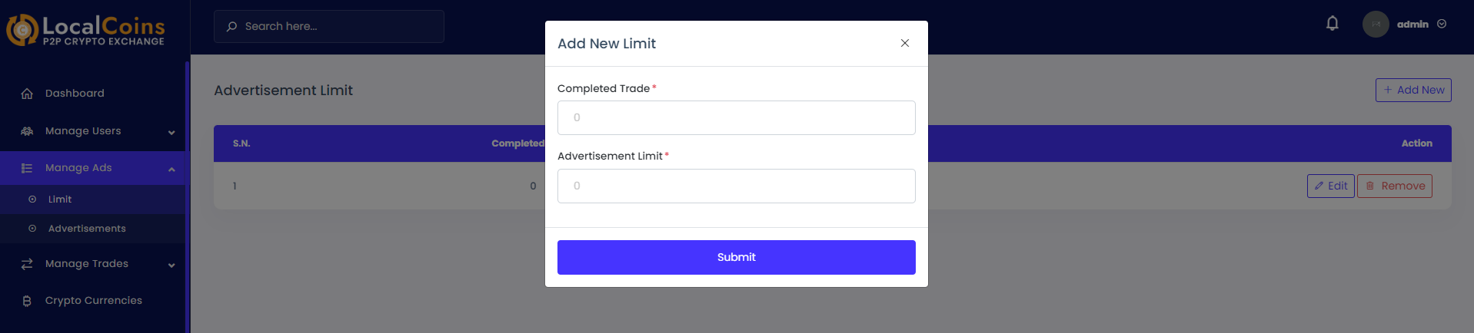
Task: Focus the Completed Trade input field
Action: [736, 117]
